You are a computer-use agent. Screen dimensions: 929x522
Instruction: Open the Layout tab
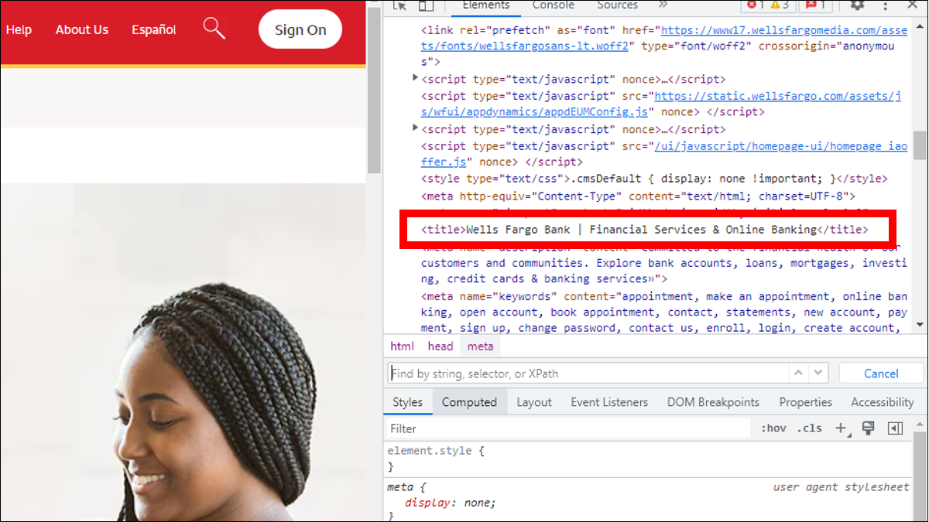[x=534, y=402]
